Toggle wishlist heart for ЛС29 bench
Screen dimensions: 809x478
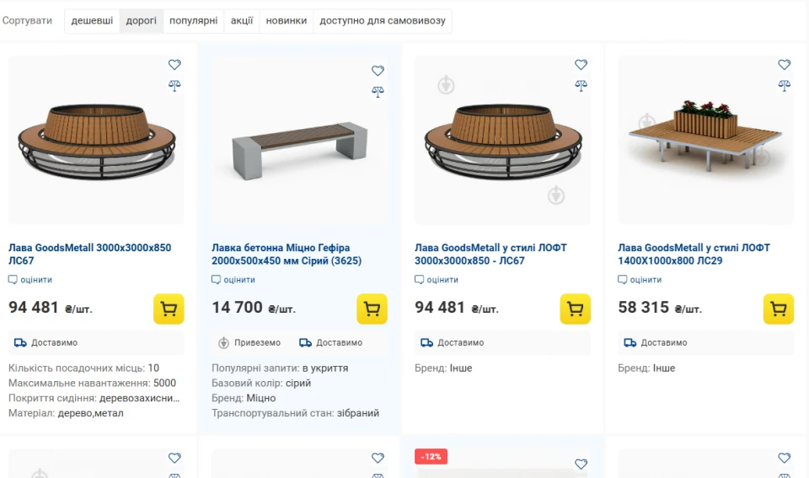784,65
